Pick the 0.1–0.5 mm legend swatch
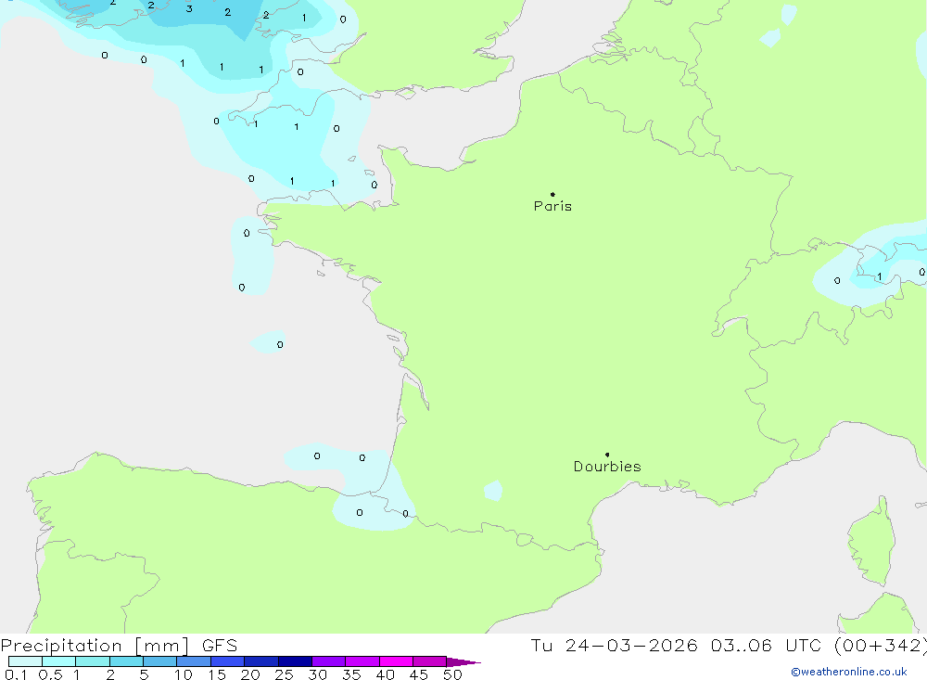This screenshot has height=680, width=927. [x=25, y=661]
